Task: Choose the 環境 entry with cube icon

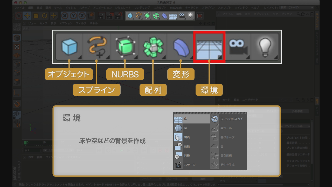Action: click(x=192, y=137)
